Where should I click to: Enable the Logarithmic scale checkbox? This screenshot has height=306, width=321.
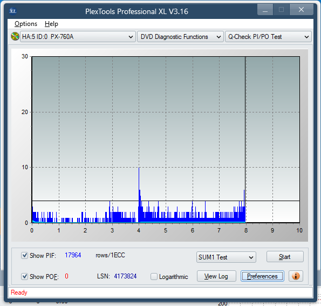pyautogui.click(x=154, y=276)
